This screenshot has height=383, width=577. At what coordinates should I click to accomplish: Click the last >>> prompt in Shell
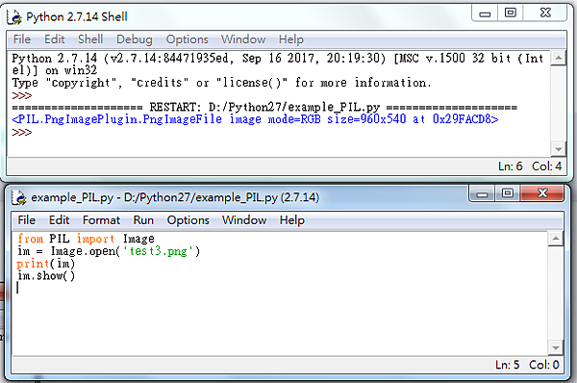coord(22,132)
